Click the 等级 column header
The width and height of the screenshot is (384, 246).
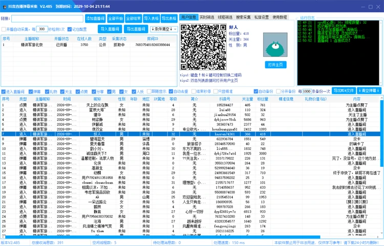click(x=173, y=99)
